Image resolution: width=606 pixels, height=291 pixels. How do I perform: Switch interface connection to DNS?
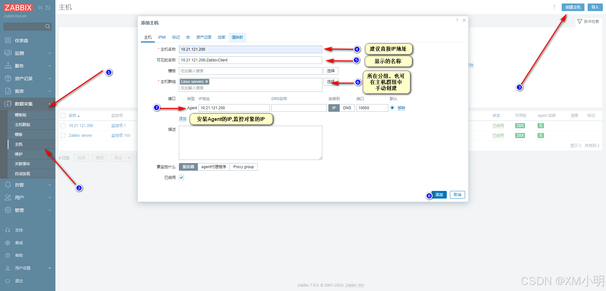point(347,108)
